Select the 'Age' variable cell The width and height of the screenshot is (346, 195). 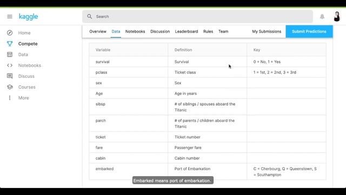coord(129,94)
